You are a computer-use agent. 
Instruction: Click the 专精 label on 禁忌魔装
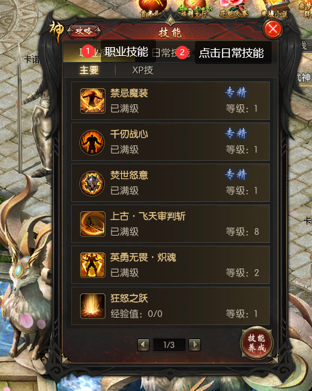236,92
